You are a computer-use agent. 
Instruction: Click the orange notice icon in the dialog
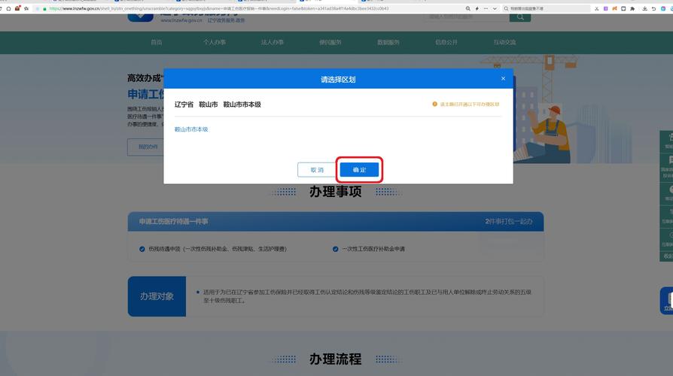tap(434, 105)
